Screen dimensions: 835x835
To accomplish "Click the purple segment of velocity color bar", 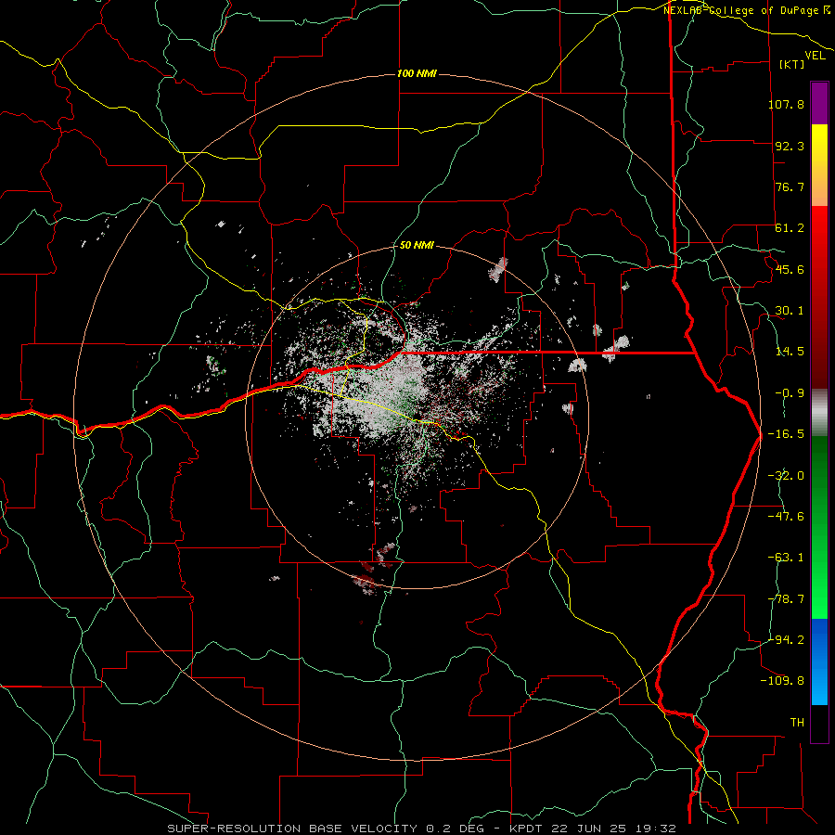I will pyautogui.click(x=819, y=103).
